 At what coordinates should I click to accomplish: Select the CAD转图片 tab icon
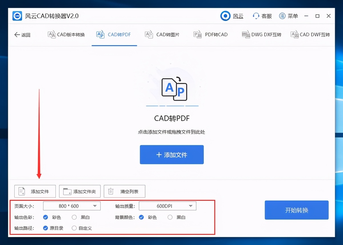(148, 34)
